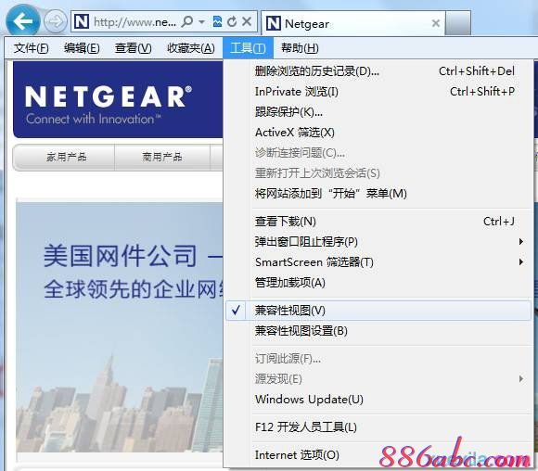Click greyed 订阅此源(F)...
Viewport: 538px width, 471px height.
(378, 359)
